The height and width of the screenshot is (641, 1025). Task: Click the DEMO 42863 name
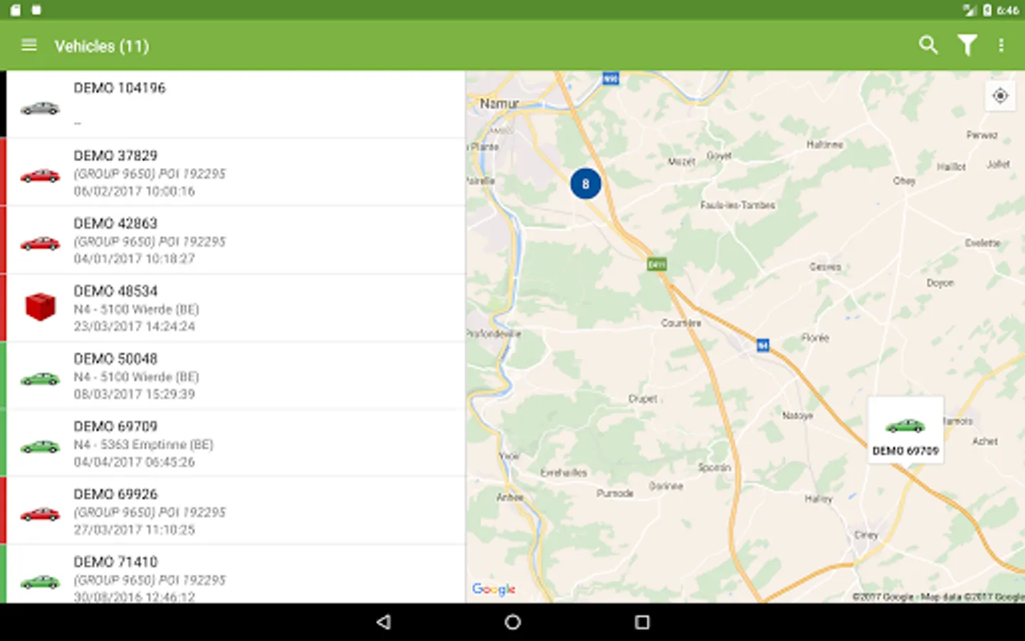click(115, 223)
